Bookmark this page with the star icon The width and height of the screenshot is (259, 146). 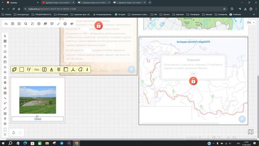[224, 9]
